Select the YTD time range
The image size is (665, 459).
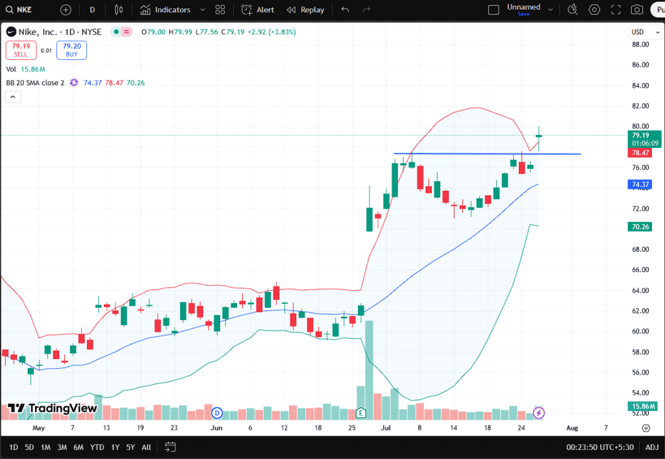coord(97,447)
